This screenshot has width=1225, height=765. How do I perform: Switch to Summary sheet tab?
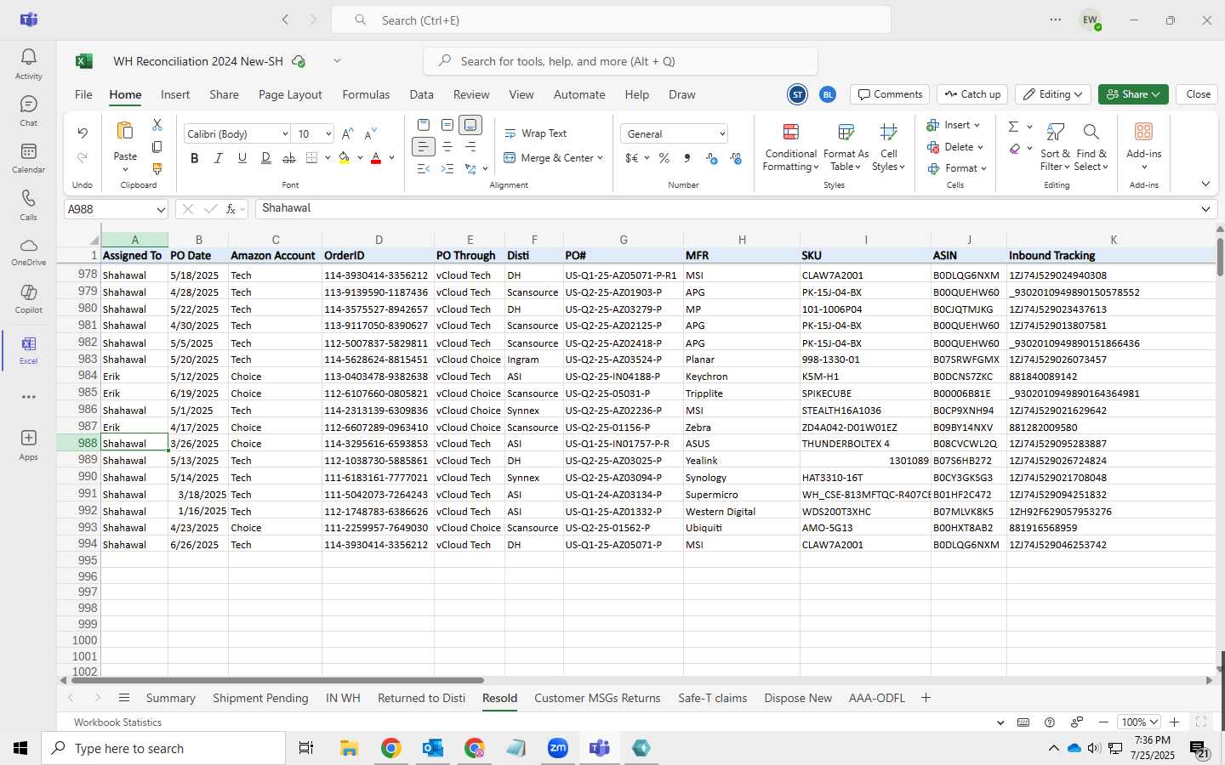(170, 698)
